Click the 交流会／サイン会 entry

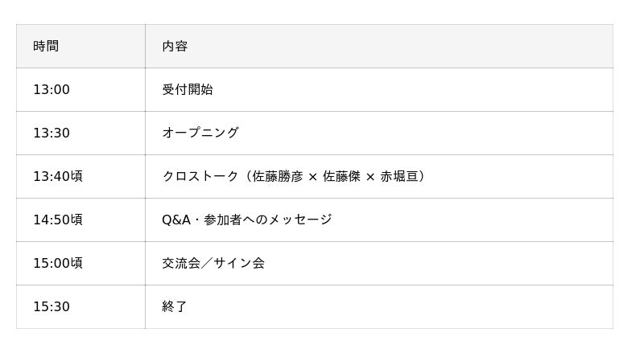(213, 264)
